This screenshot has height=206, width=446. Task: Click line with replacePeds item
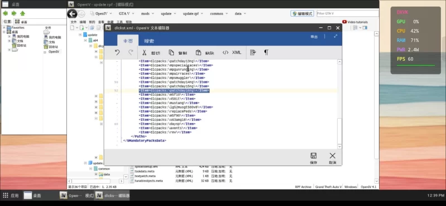173,111
